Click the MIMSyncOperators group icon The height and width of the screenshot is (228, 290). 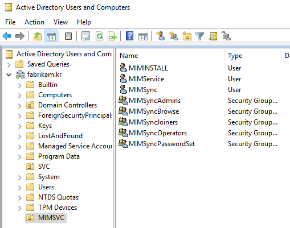[123, 132]
